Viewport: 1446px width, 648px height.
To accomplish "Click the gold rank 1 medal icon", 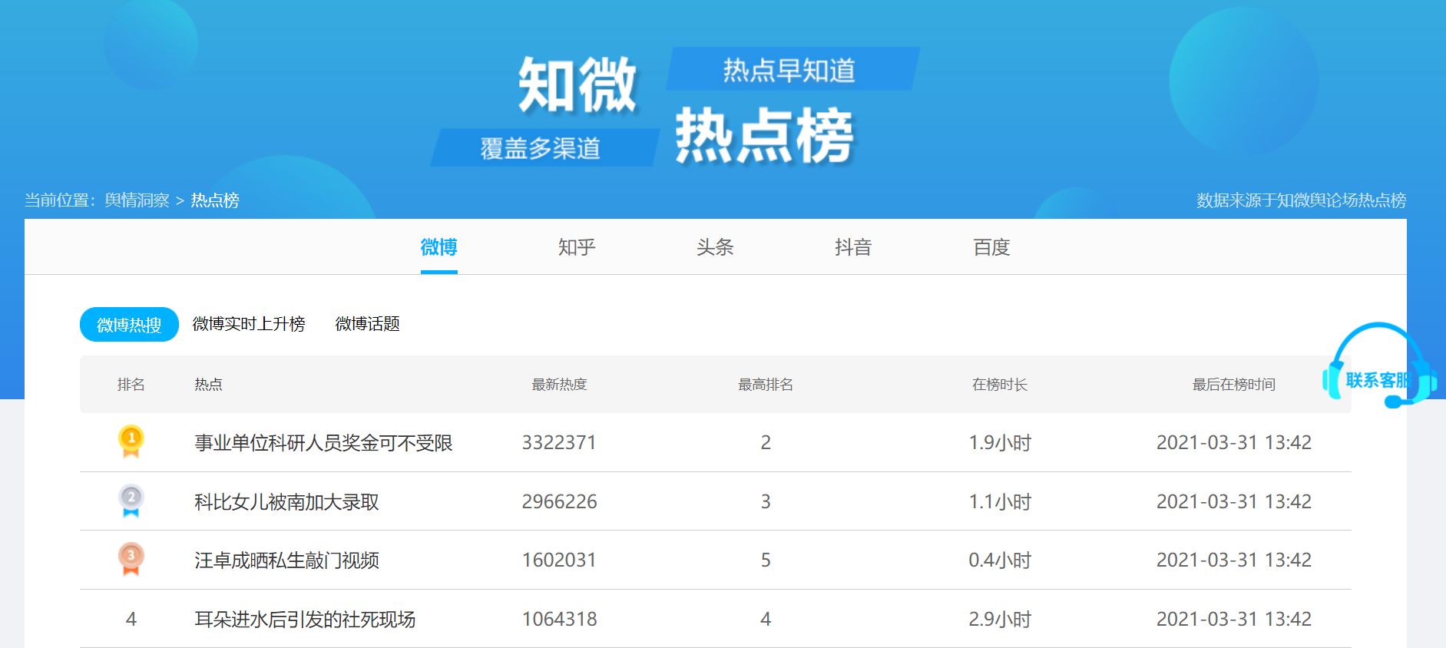I will 131,442.
